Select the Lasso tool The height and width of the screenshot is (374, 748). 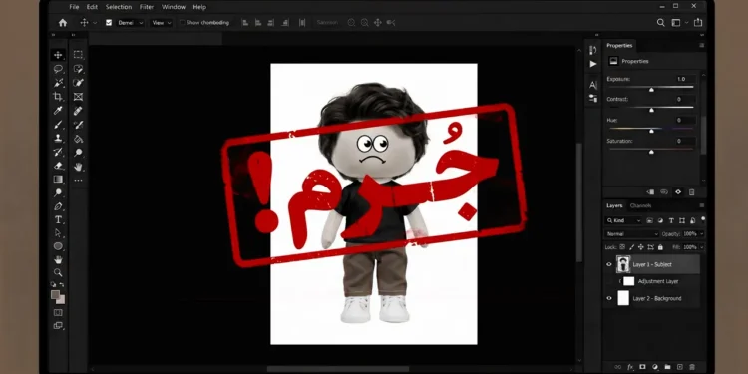[58, 69]
